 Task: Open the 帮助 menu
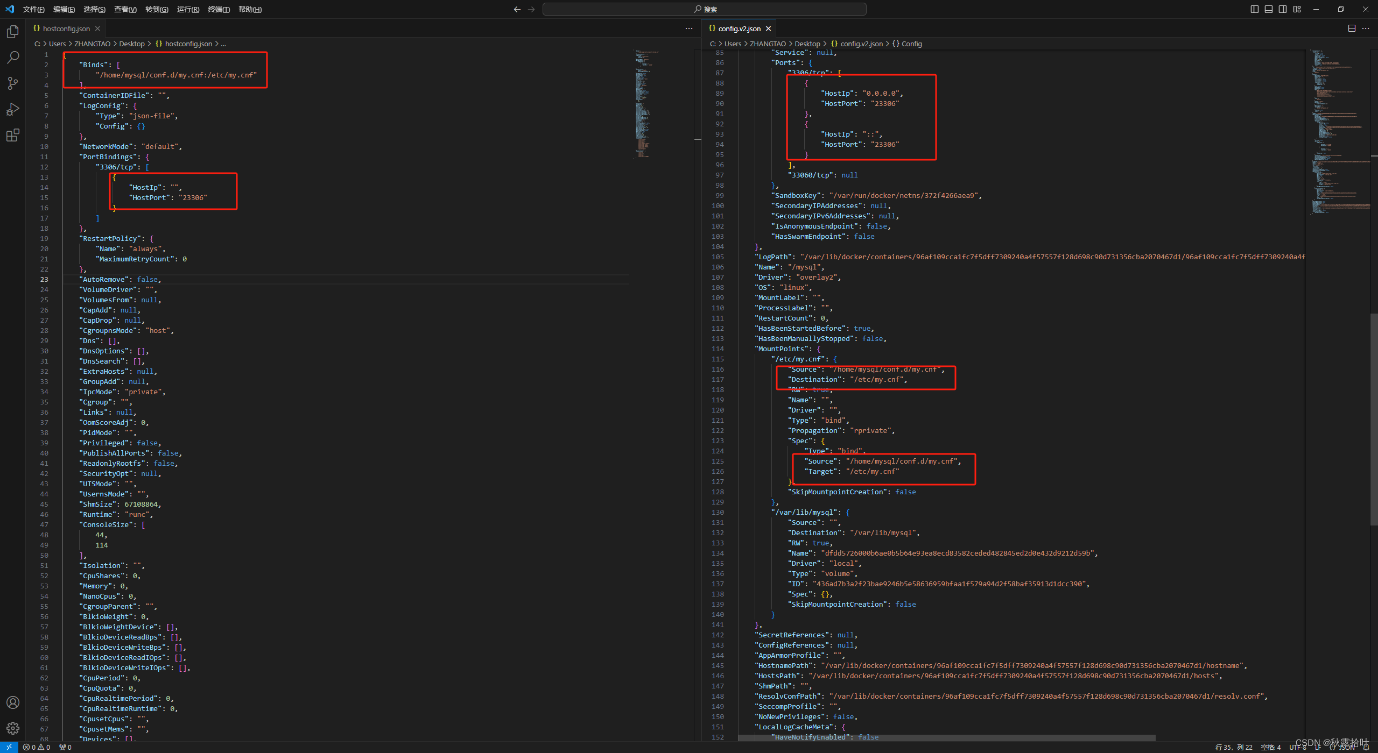[x=250, y=9]
